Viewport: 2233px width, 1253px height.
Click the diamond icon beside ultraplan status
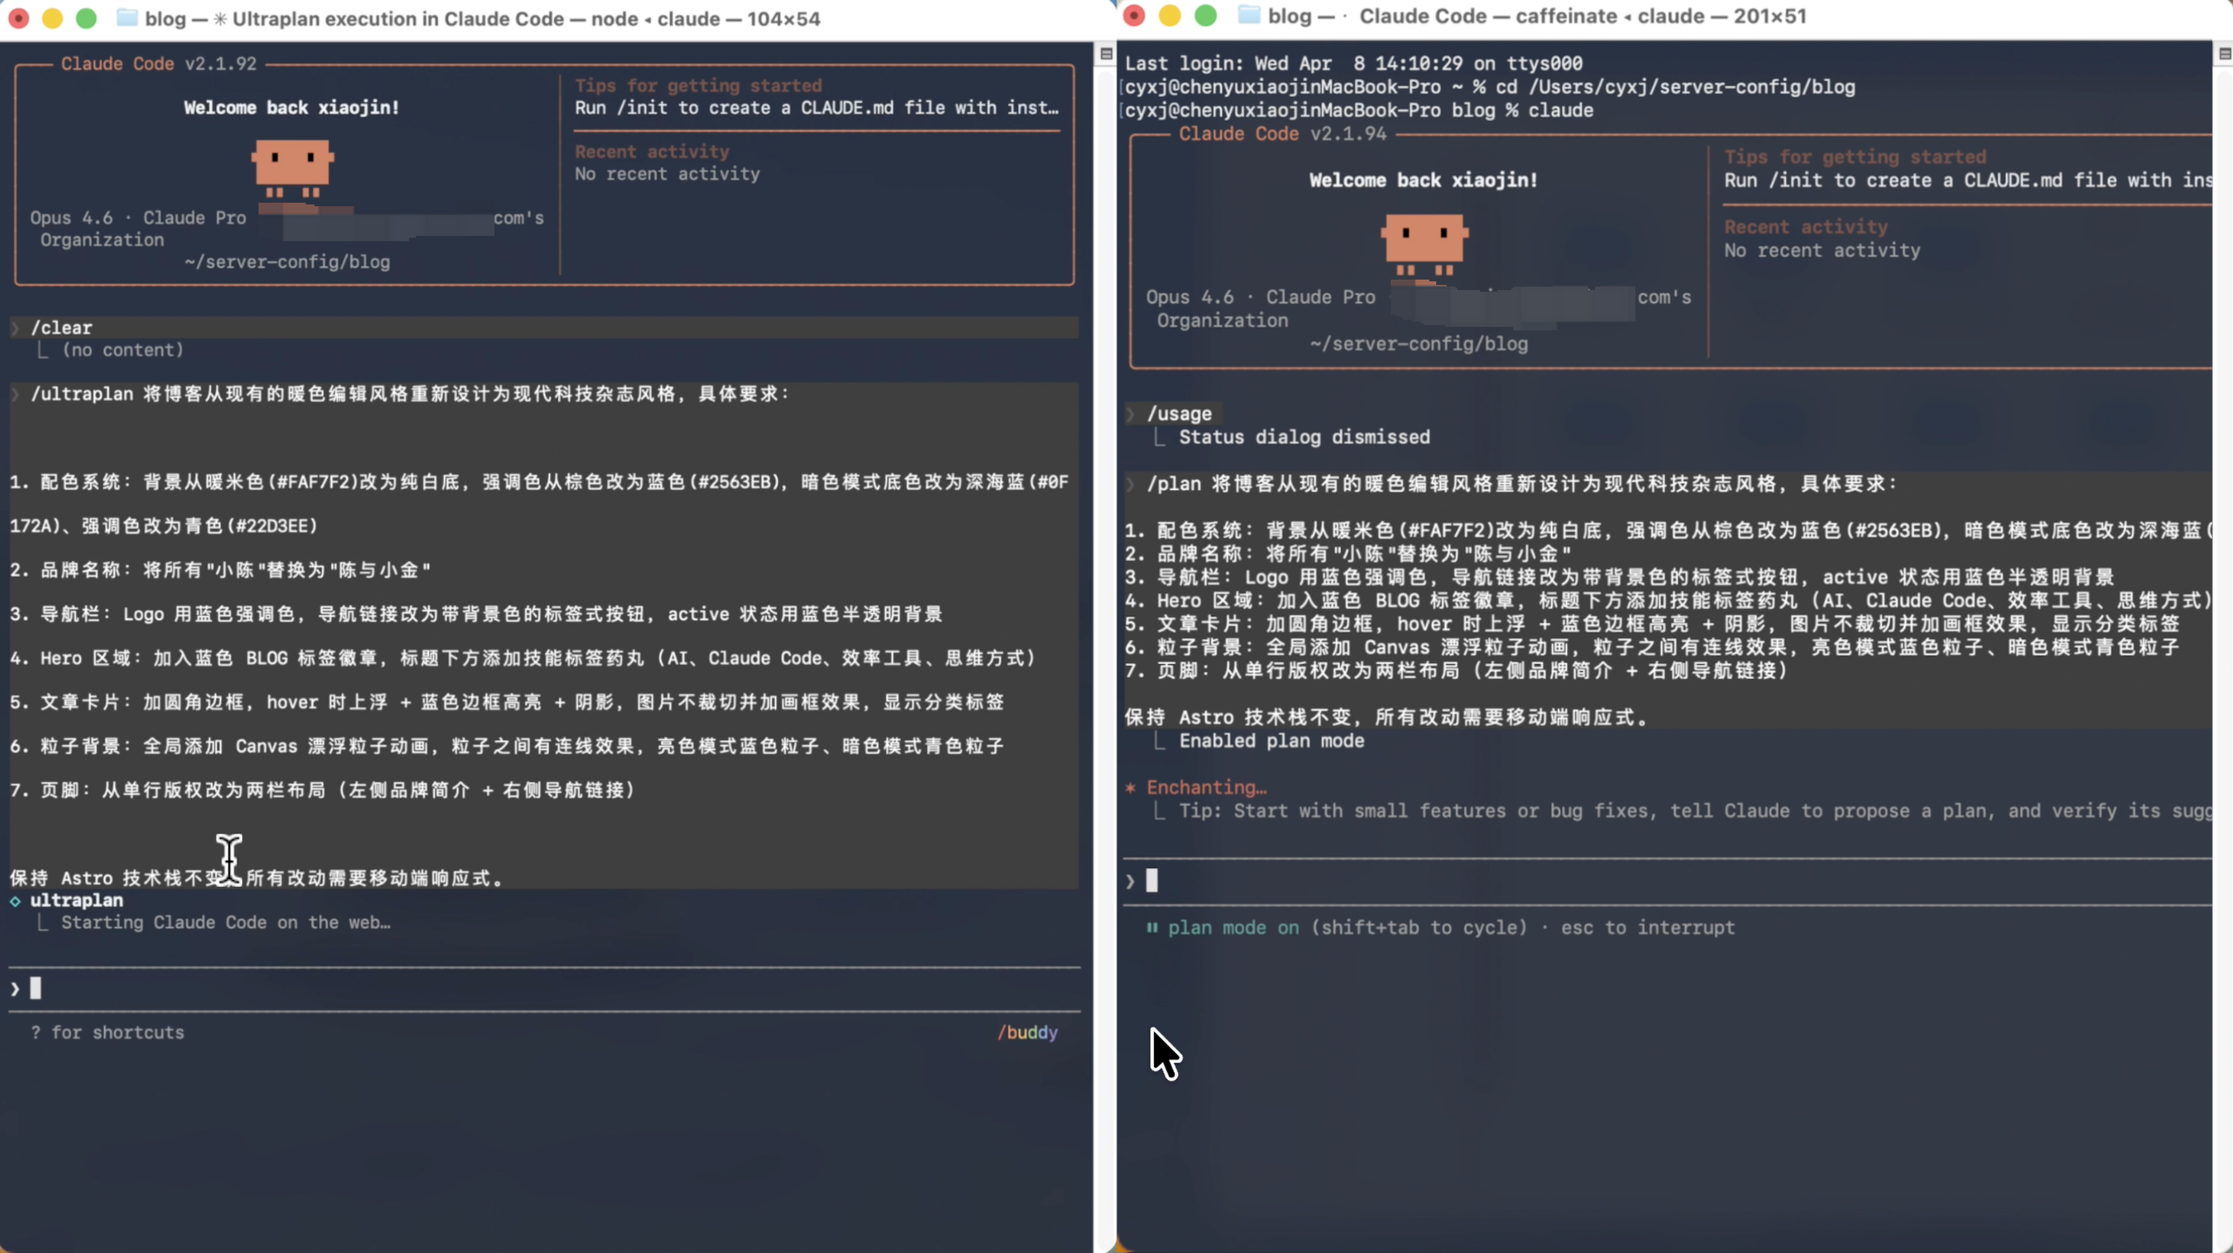(15, 901)
